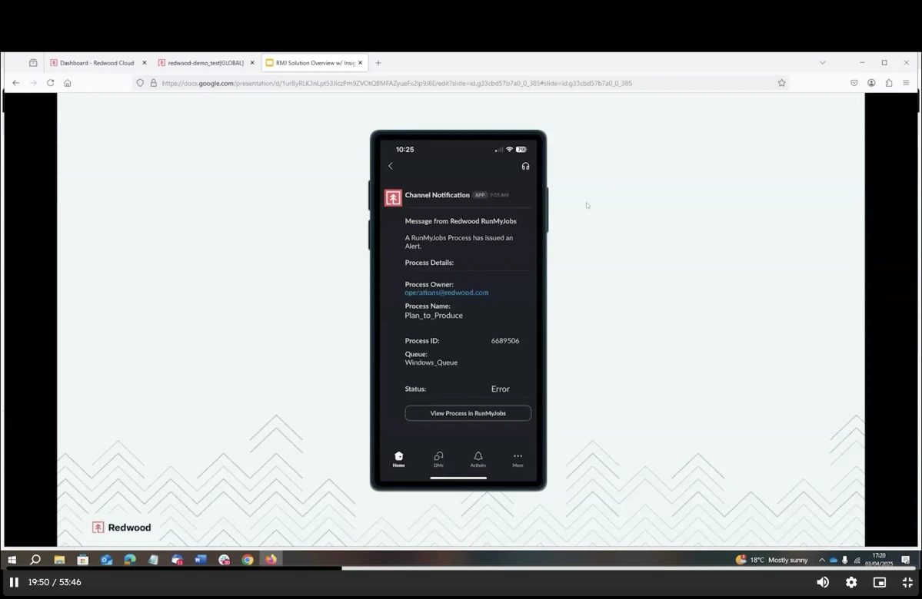The height and width of the screenshot is (599, 922).
Task: Open Firefox account icon
Action: [871, 83]
